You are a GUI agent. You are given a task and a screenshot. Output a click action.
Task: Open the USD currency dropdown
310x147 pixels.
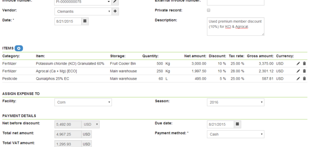(x=91, y=124)
